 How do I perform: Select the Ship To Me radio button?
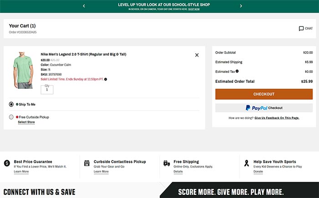coord(11,104)
